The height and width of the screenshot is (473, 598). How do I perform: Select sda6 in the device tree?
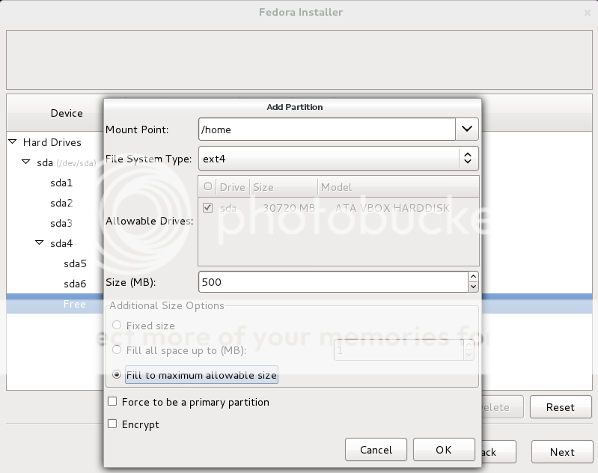[x=75, y=284]
